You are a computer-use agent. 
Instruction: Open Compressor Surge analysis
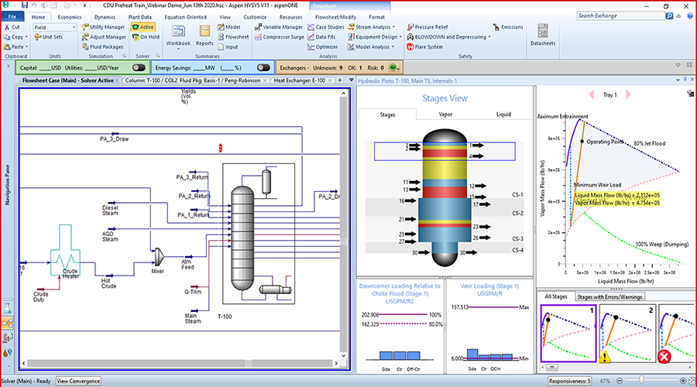(x=279, y=37)
